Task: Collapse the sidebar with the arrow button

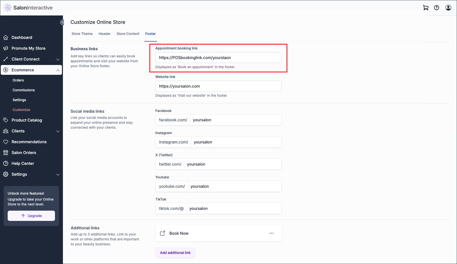Action: coord(62,22)
